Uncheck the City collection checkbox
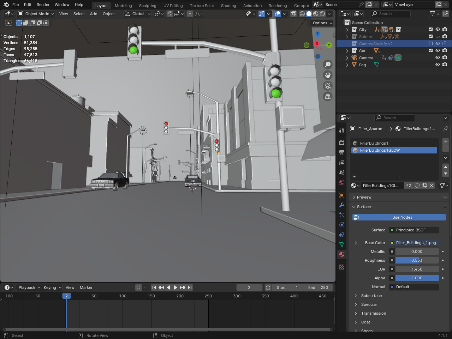 coord(431,30)
